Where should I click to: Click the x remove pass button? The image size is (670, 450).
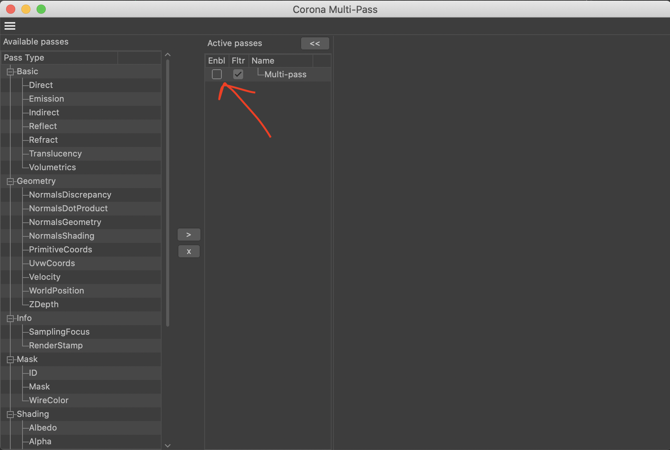coord(189,251)
